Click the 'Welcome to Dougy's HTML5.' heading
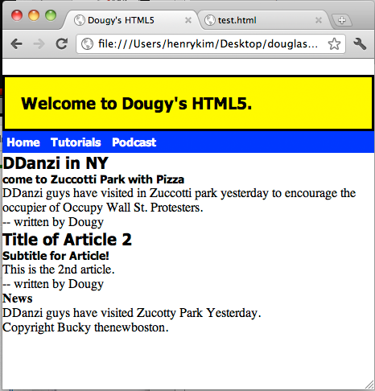Screen dimensions: 375x391 [137, 104]
